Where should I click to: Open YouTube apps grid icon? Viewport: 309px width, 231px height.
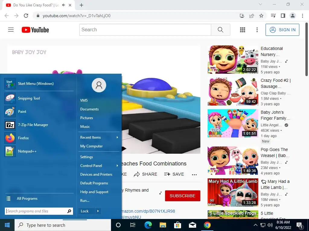(243, 30)
